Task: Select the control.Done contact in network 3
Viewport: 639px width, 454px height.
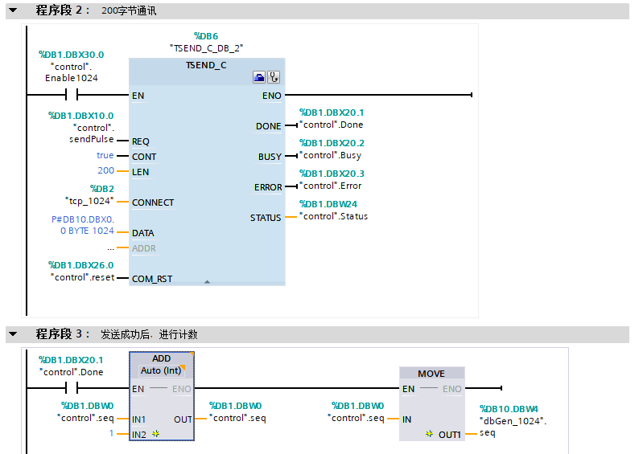Action: 72,388
